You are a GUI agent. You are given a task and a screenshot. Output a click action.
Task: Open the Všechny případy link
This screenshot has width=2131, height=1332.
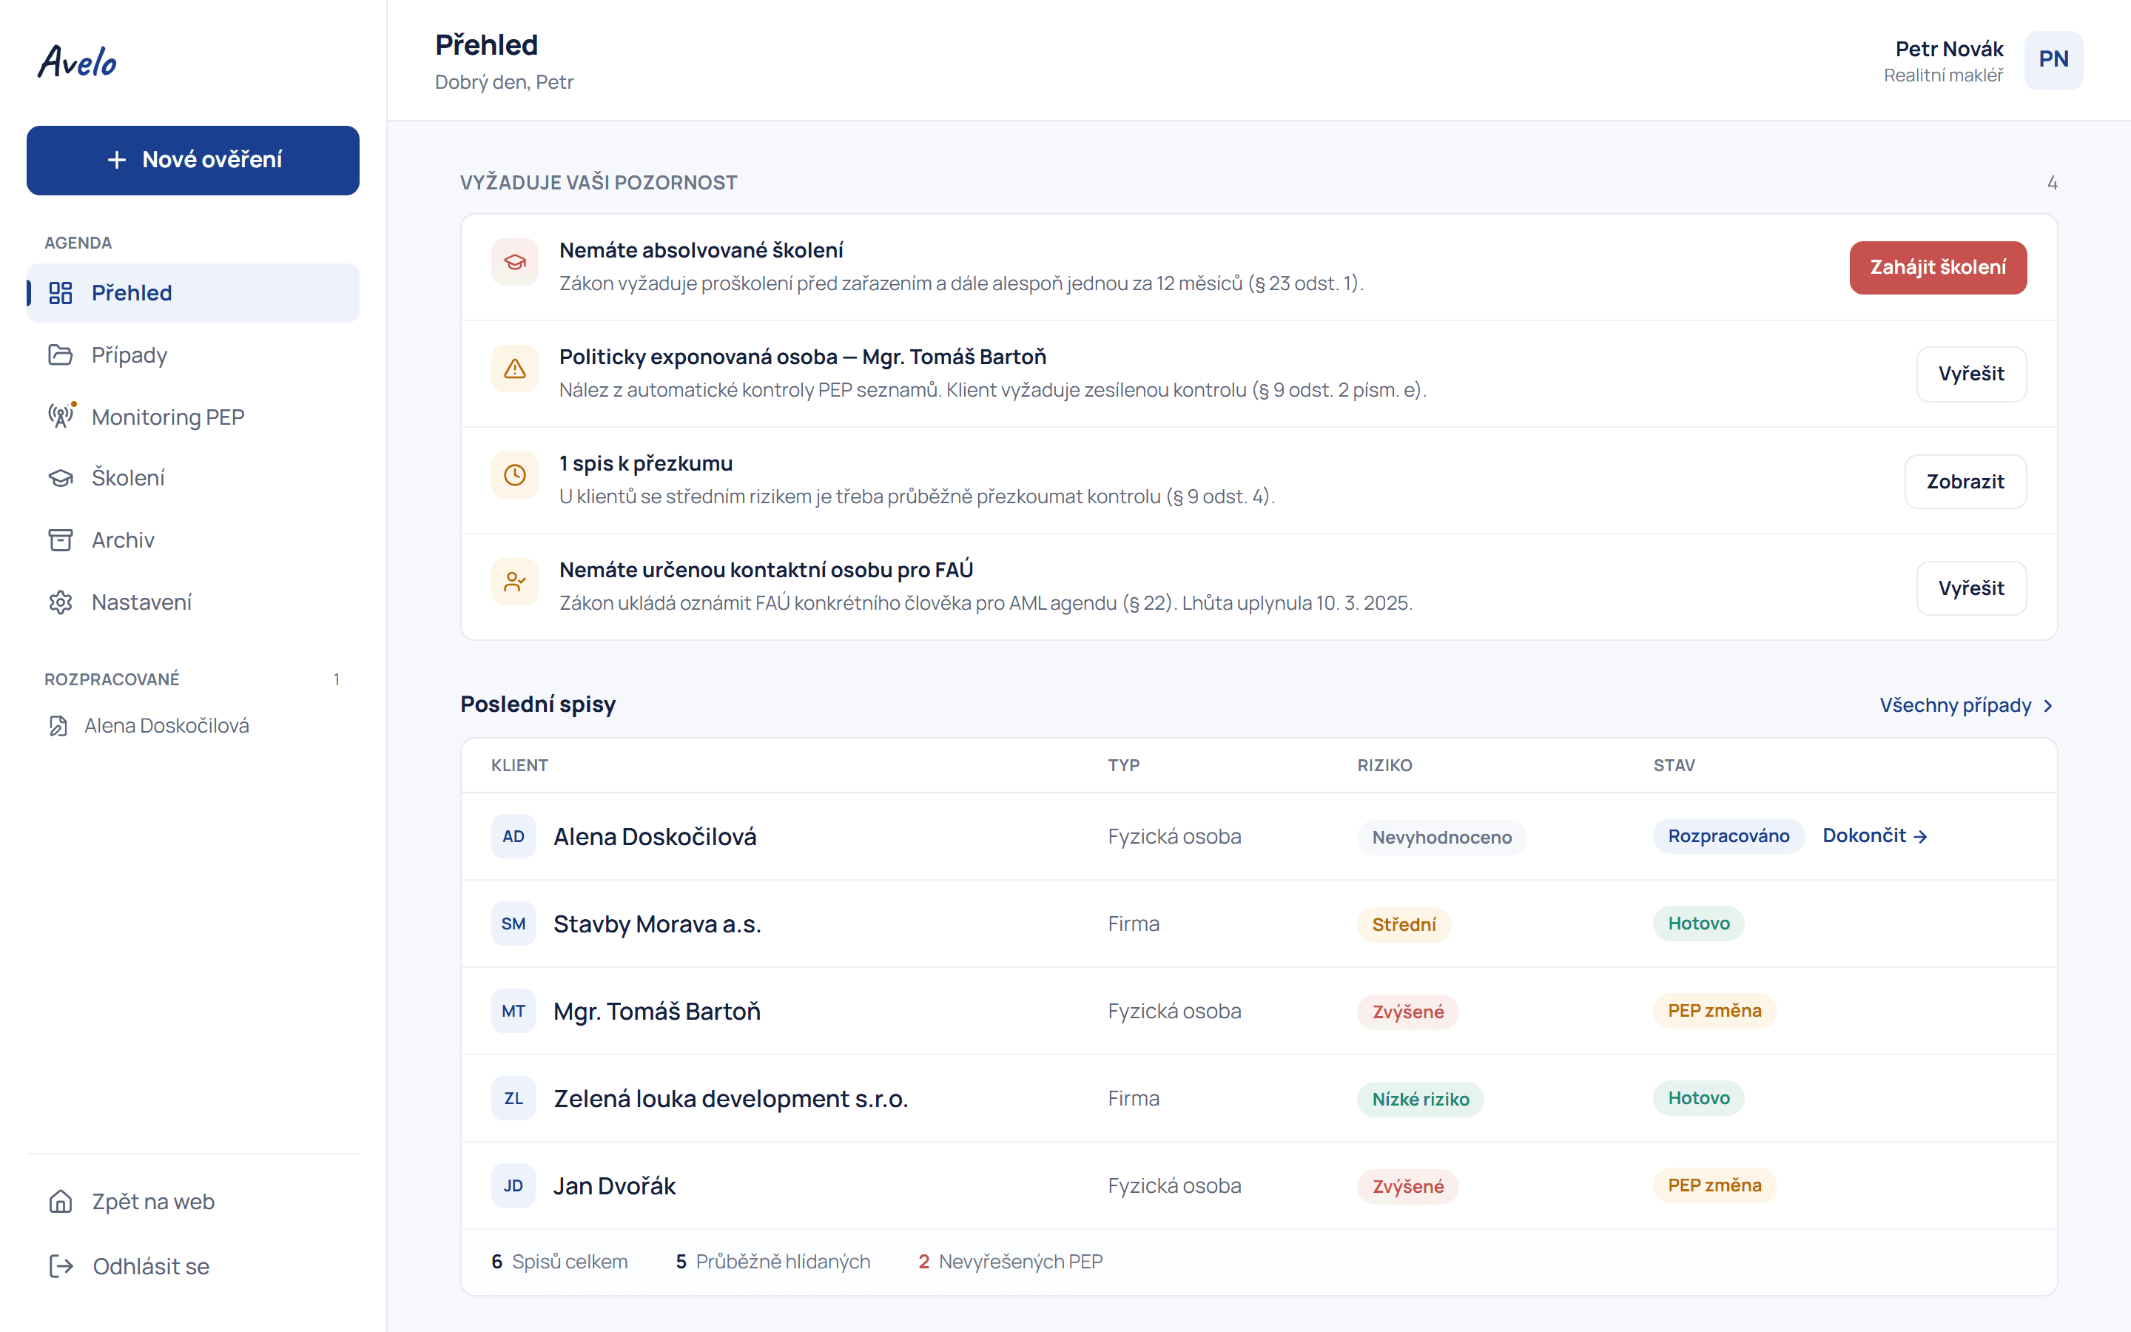coord(1965,704)
